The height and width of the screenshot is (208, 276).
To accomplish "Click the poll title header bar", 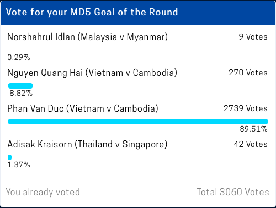I will (138, 13).
